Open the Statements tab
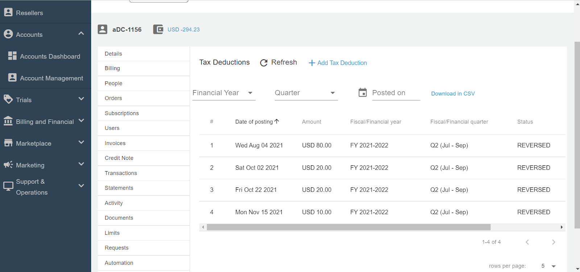This screenshot has width=580, height=272. (144, 188)
